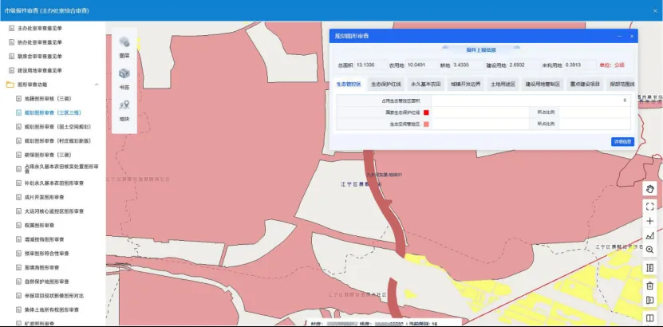
Task: Click the split-screen compare icon
Action: click(x=650, y=317)
